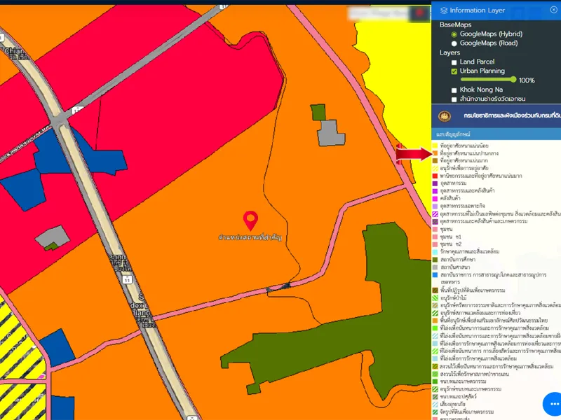
Task: Click the department emblem logo
Action: click(x=444, y=115)
